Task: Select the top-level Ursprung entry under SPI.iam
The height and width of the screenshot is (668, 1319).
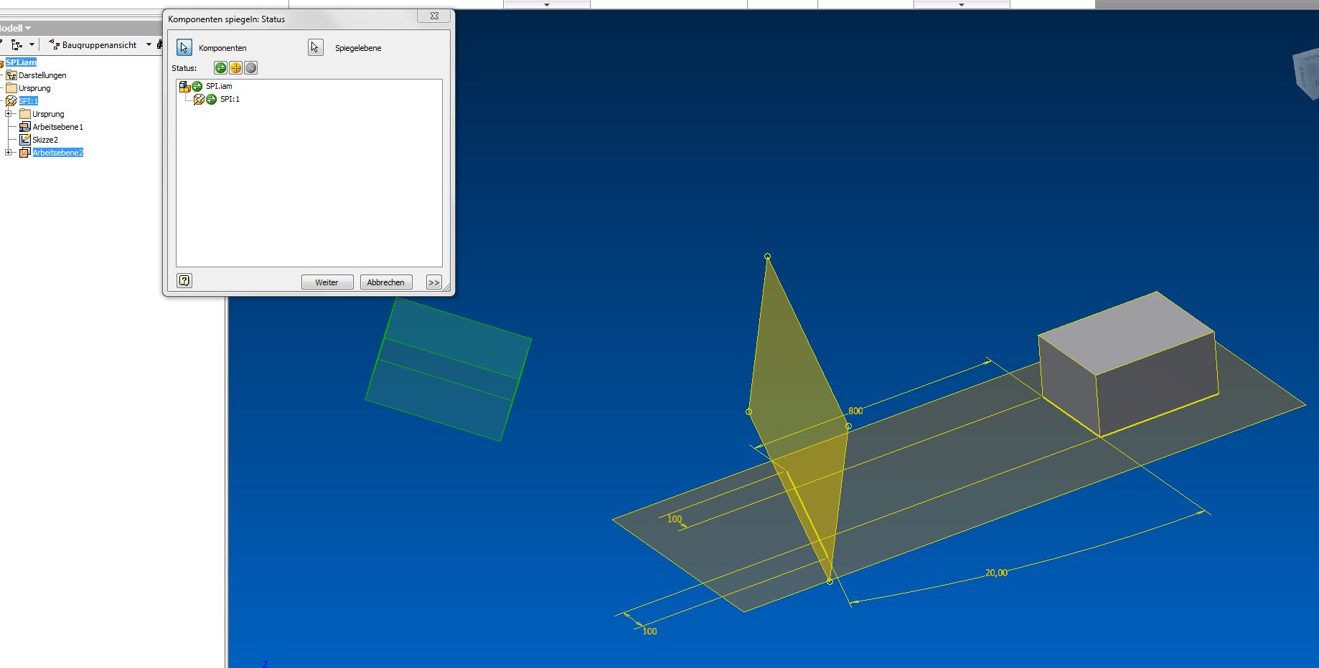Action: (x=34, y=88)
